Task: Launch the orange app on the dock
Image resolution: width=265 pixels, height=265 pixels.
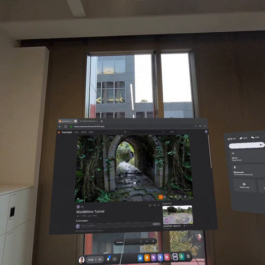Action: point(147,258)
